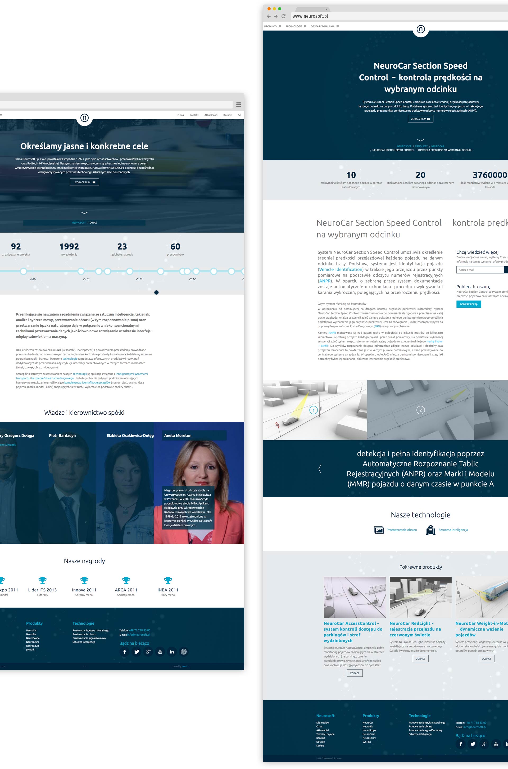Click the search magnifier icon
This screenshot has height=769, width=508.
240,115
